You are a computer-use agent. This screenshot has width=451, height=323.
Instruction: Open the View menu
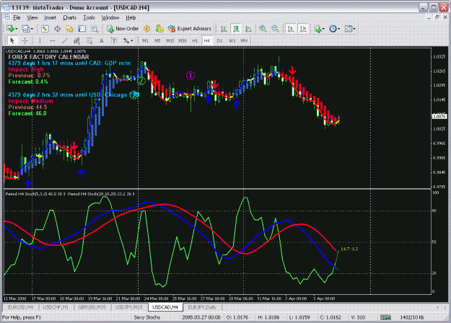tap(32, 17)
